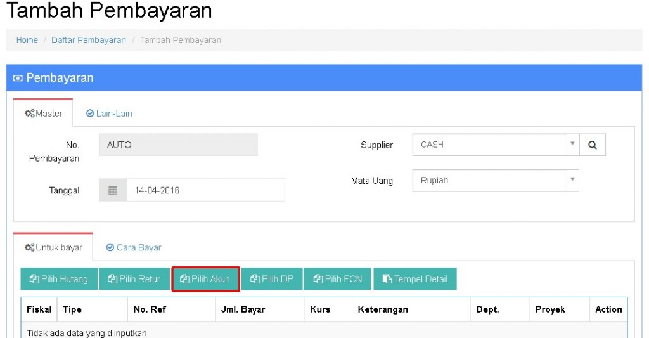The height and width of the screenshot is (338, 649).
Task: Click 'Tidak ada data yang diinputkan' row
Action: [324, 332]
